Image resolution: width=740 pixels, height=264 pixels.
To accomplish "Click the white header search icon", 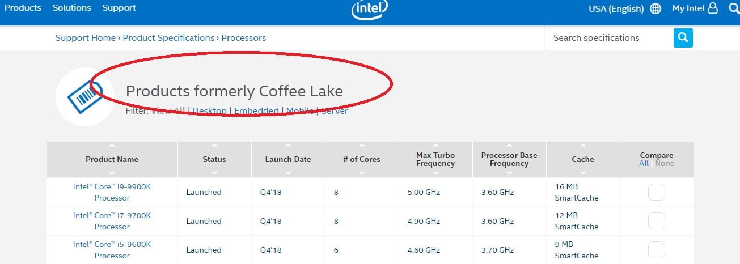I will pos(735,8).
